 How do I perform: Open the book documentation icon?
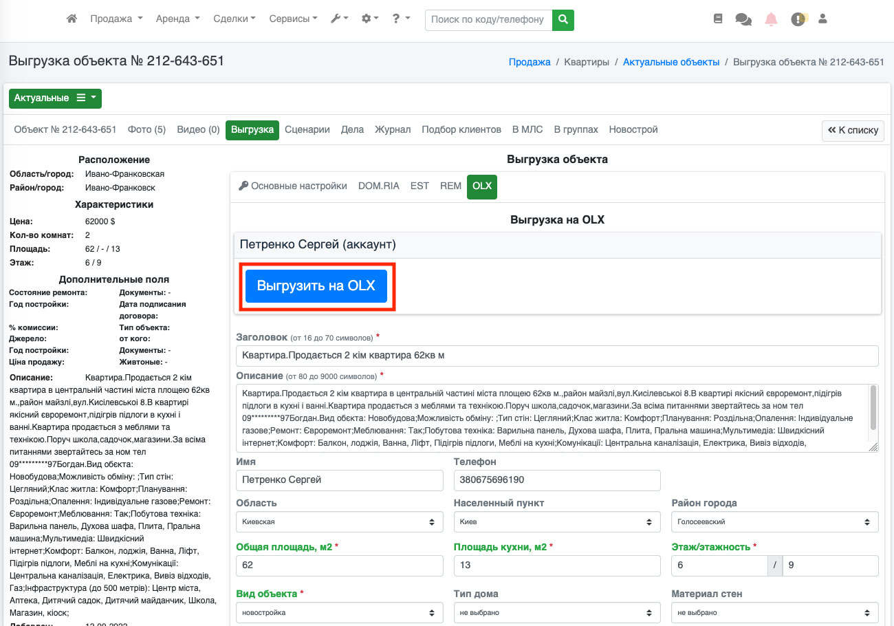[x=718, y=19]
